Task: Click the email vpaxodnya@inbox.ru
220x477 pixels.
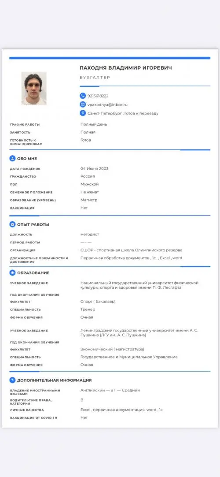Action: [107, 104]
